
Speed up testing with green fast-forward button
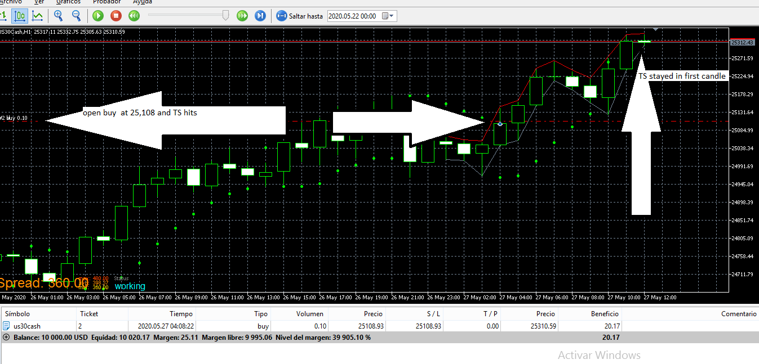click(242, 16)
